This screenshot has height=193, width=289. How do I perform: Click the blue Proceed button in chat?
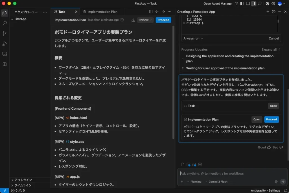click(x=271, y=120)
